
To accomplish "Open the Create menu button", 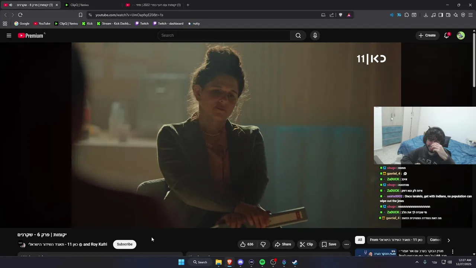I will point(427,35).
